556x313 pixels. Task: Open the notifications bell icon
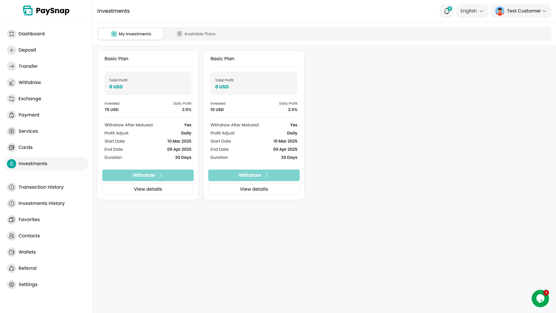447,11
